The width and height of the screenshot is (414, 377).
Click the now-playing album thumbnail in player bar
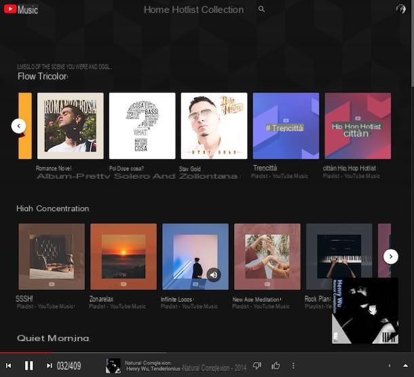[x=113, y=366]
